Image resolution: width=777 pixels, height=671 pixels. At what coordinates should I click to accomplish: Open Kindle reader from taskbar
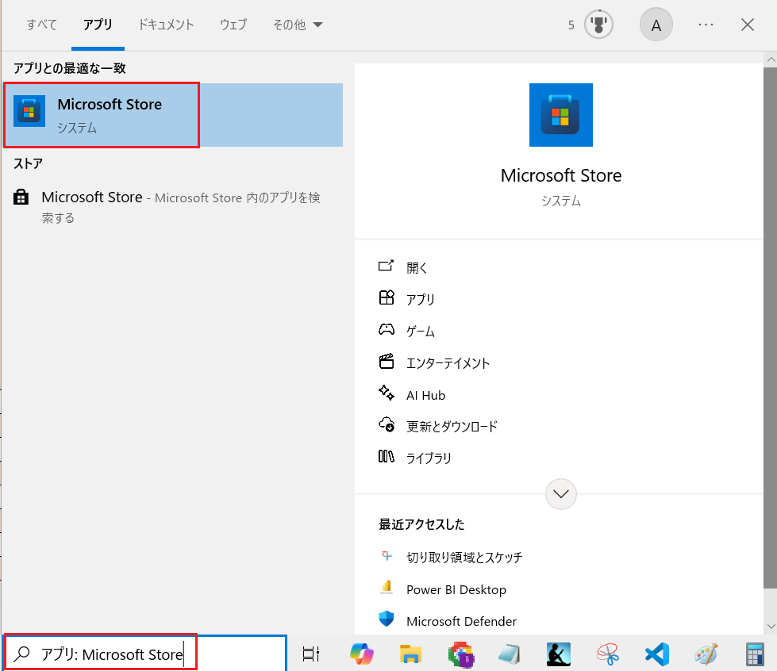[x=559, y=654]
